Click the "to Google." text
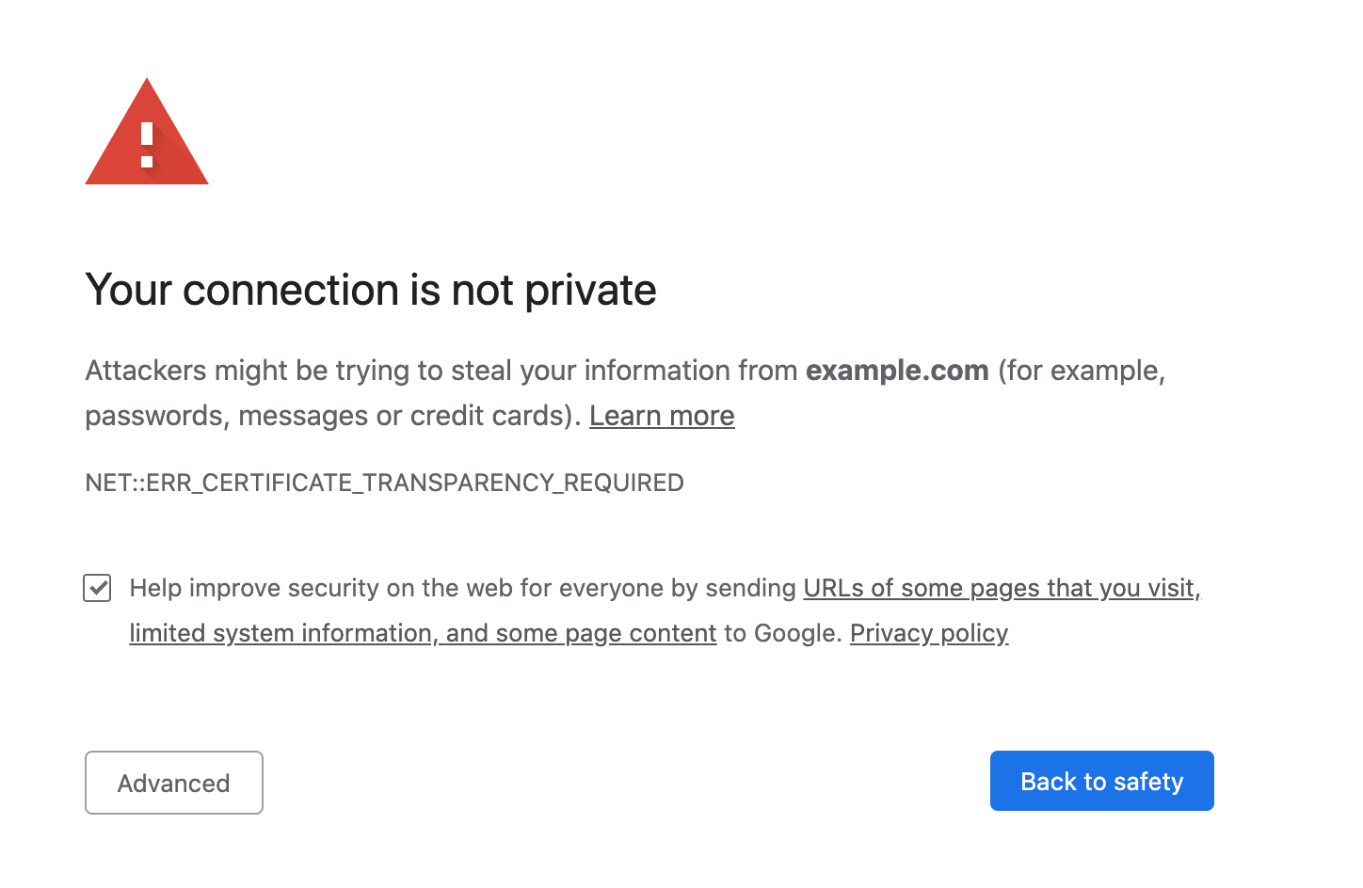Screen dimensions: 1363x888 (782, 633)
